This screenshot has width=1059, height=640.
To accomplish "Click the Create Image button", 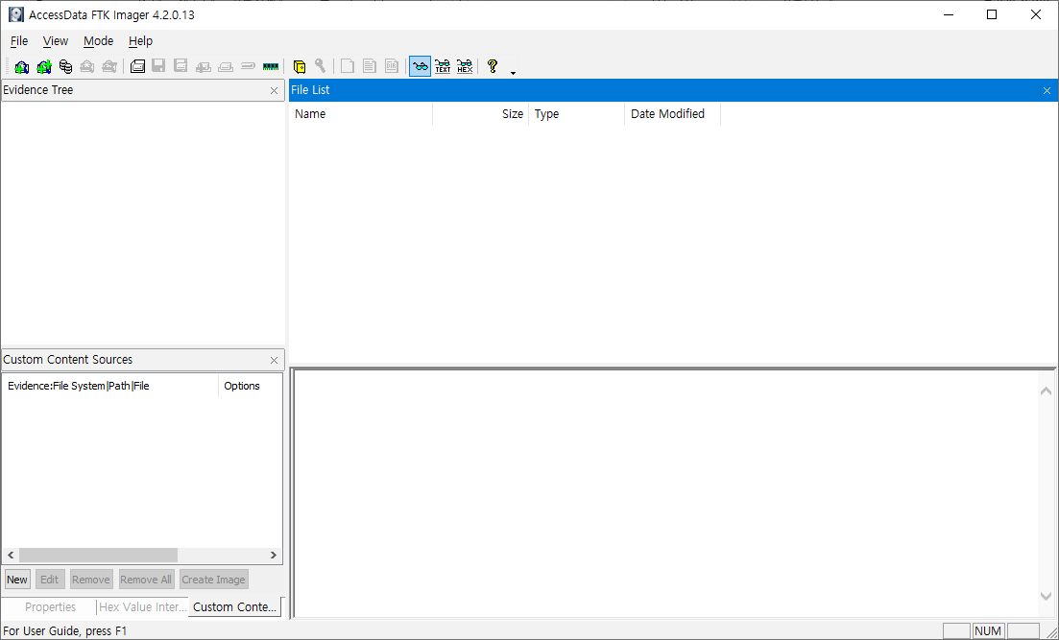I will (213, 580).
